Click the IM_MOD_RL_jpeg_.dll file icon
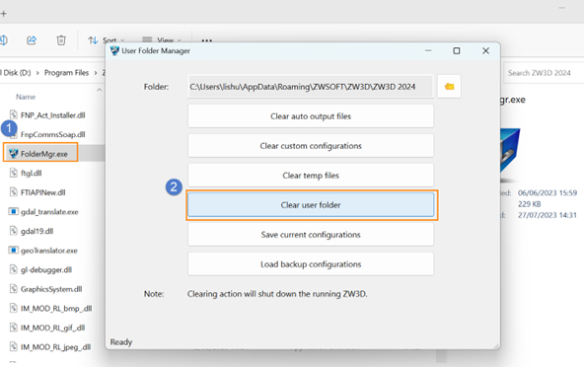The width and height of the screenshot is (584, 367). (x=14, y=346)
